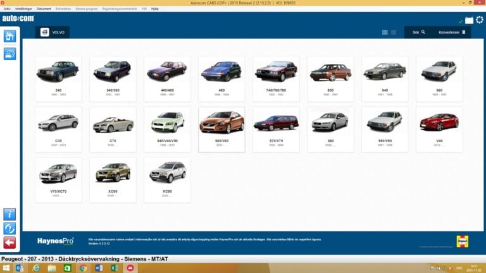Select the Volvo C70 model card

[113, 130]
